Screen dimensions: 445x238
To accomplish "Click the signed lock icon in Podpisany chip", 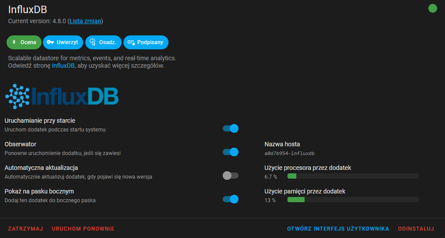I will click(x=131, y=42).
